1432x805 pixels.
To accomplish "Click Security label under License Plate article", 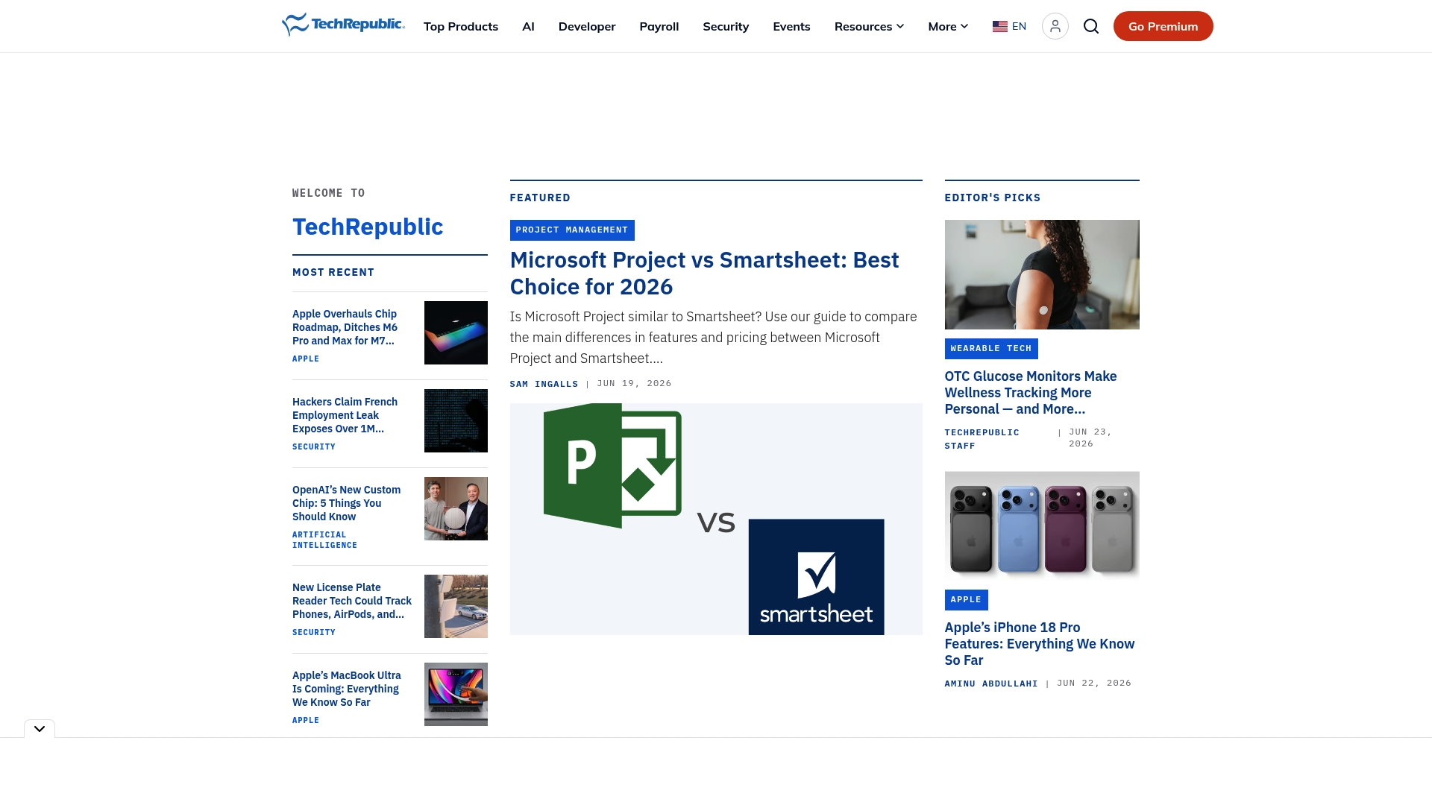I will coord(314,632).
